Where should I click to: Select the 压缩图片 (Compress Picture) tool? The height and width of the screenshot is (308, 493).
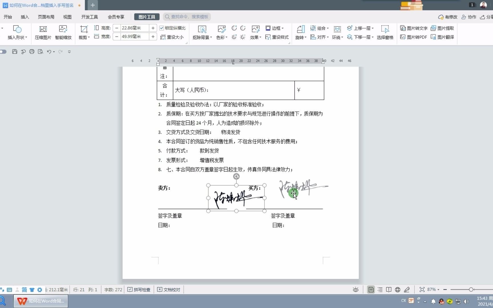click(x=43, y=32)
